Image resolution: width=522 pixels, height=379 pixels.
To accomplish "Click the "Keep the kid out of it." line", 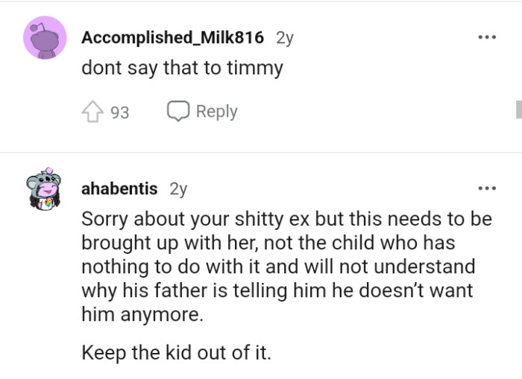I will (x=176, y=351).
